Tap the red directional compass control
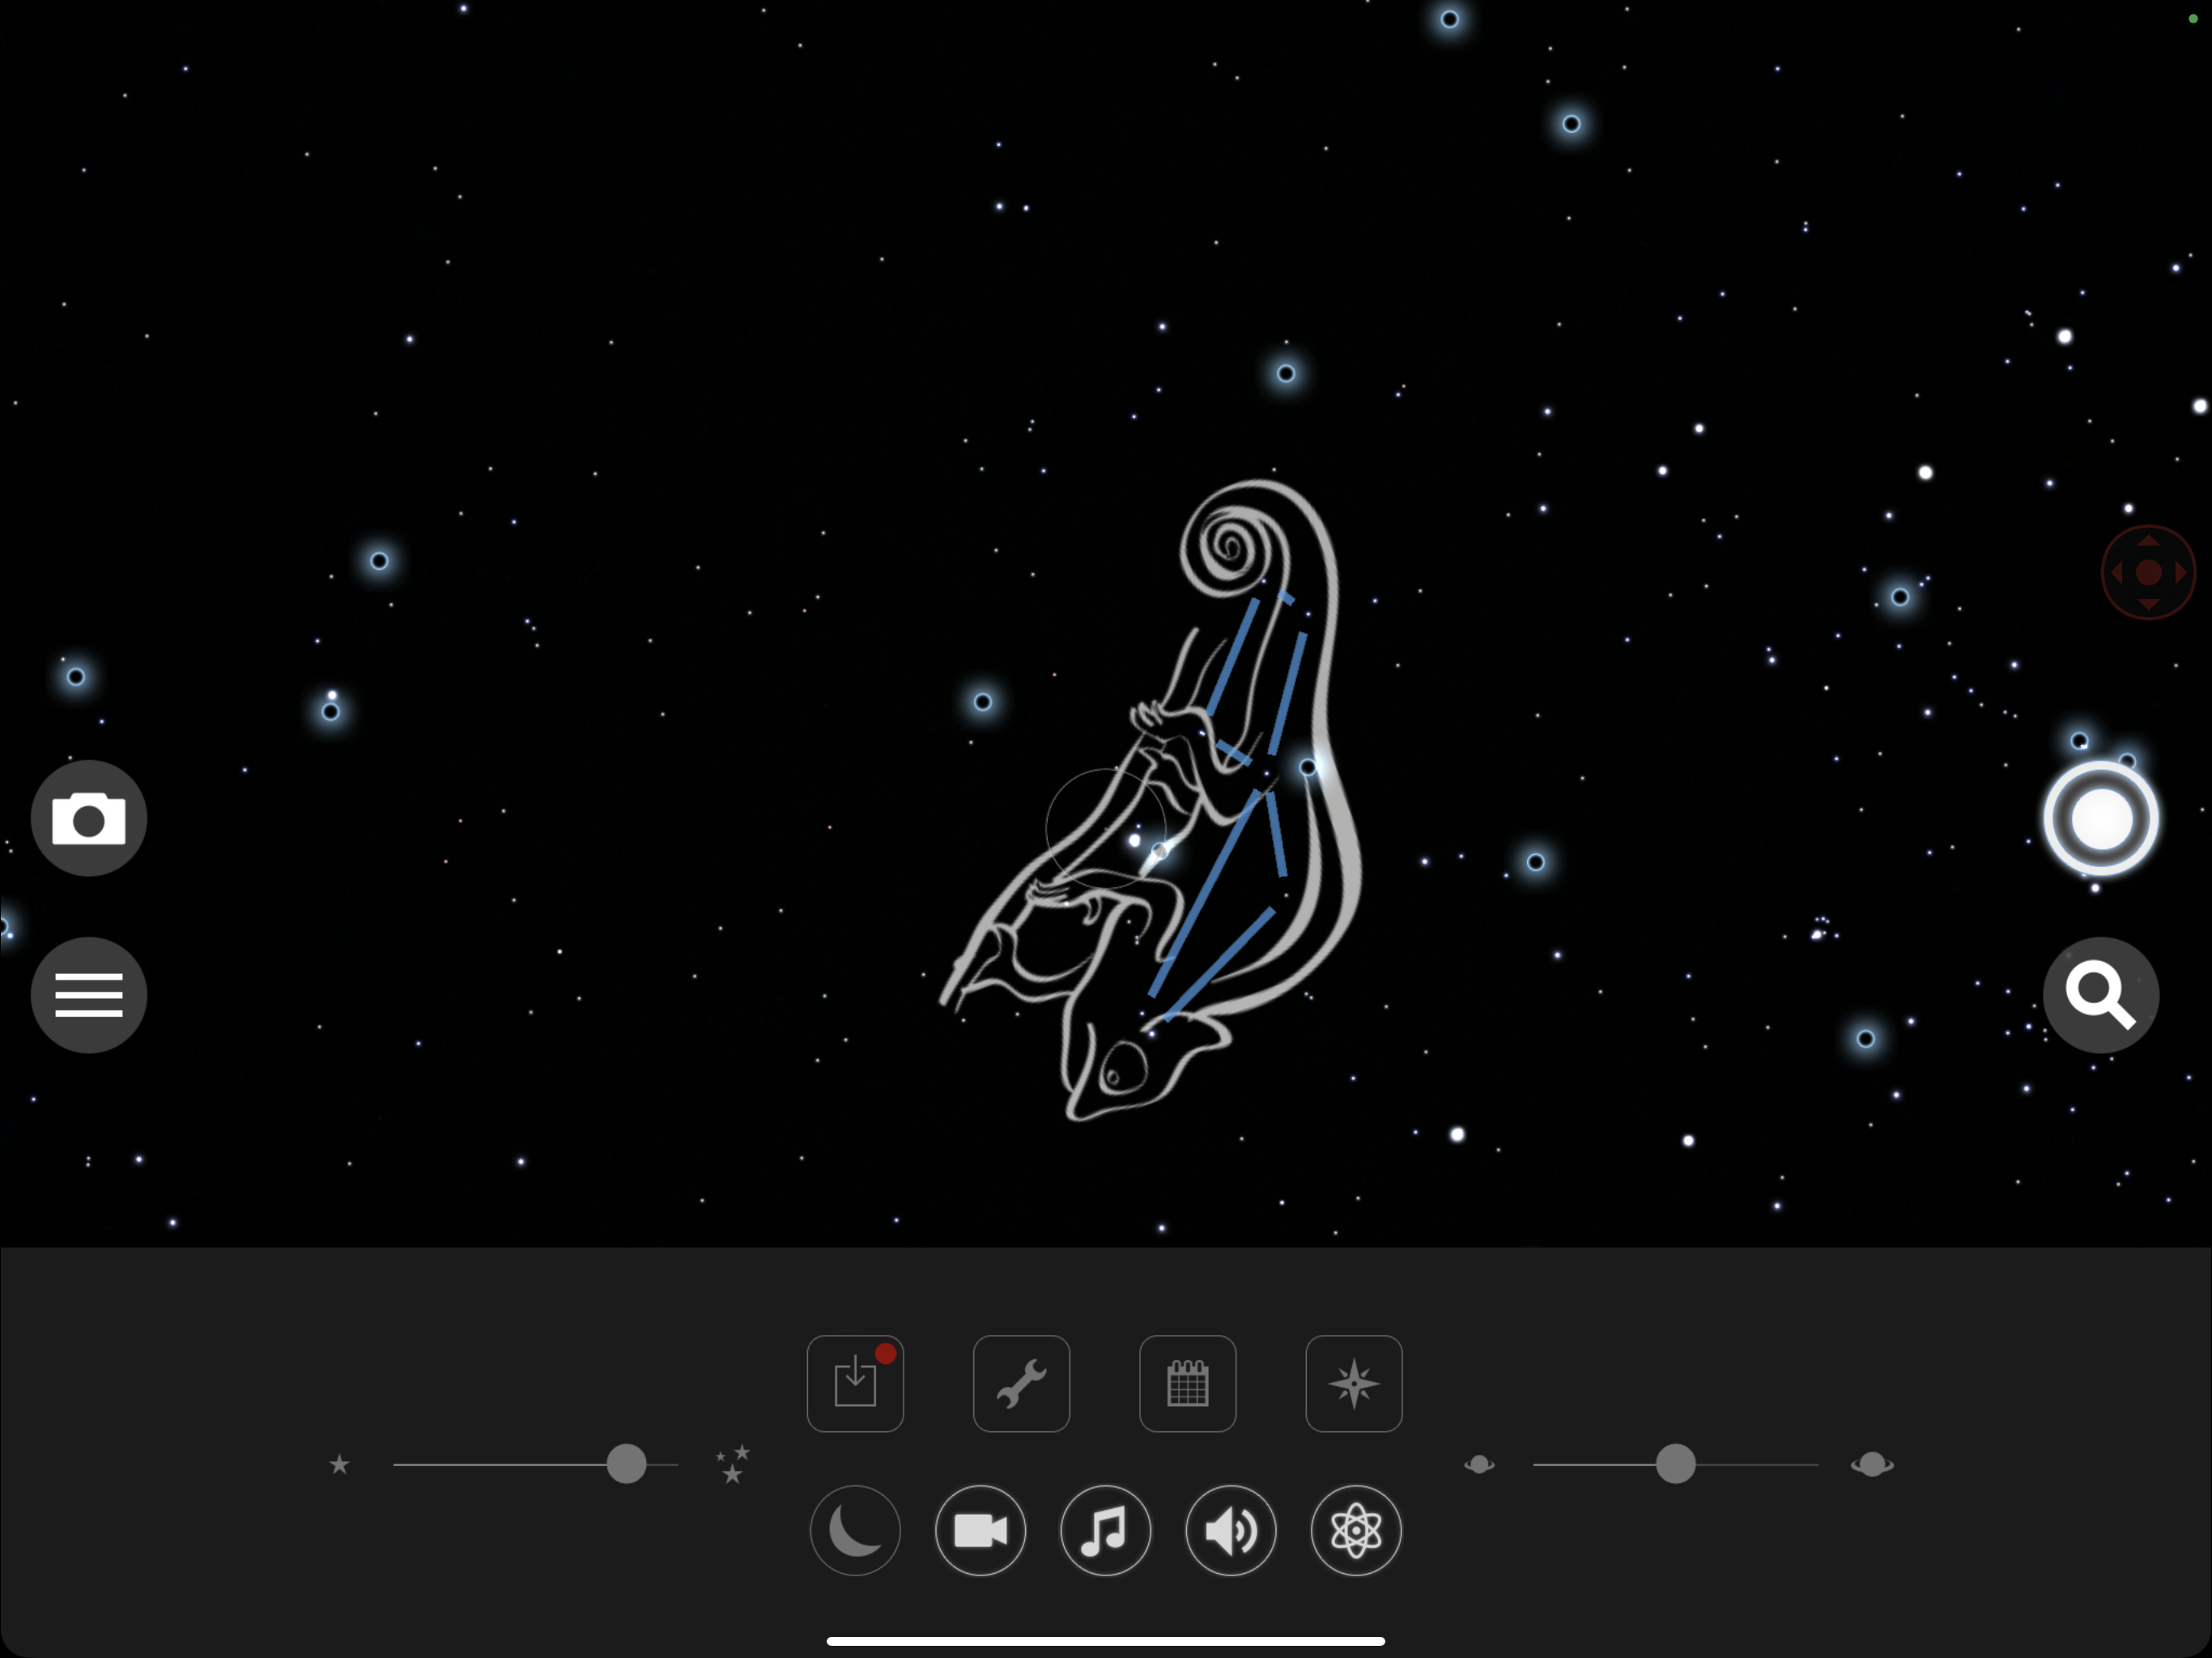 pyautogui.click(x=2147, y=572)
